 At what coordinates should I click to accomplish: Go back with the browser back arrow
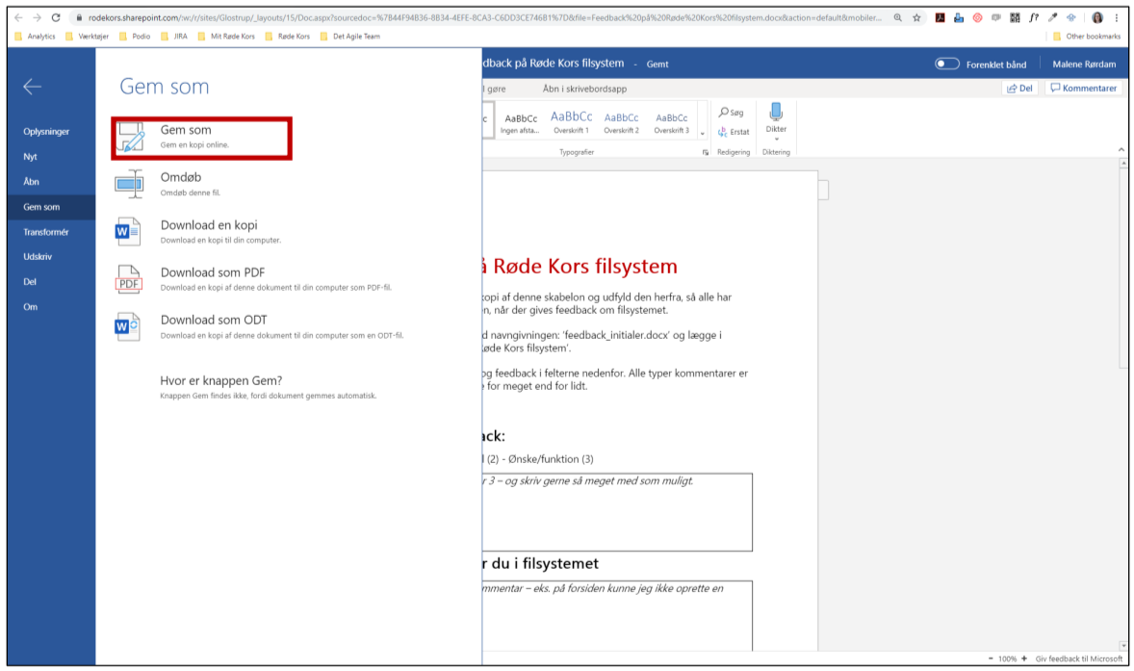pyautogui.click(x=18, y=17)
